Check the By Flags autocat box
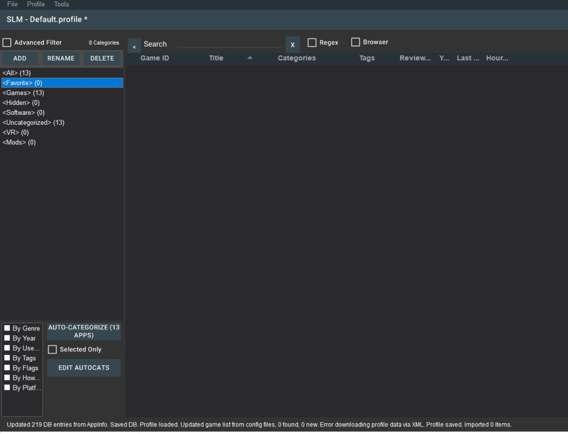The width and height of the screenshot is (568, 434). pos(7,368)
